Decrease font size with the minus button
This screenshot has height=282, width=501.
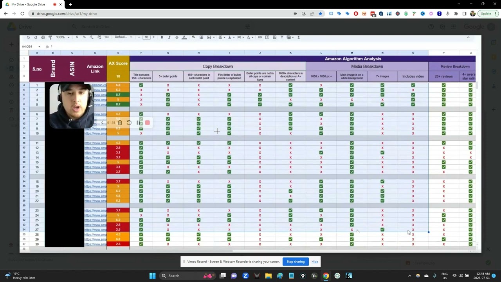pyautogui.click(x=139, y=37)
